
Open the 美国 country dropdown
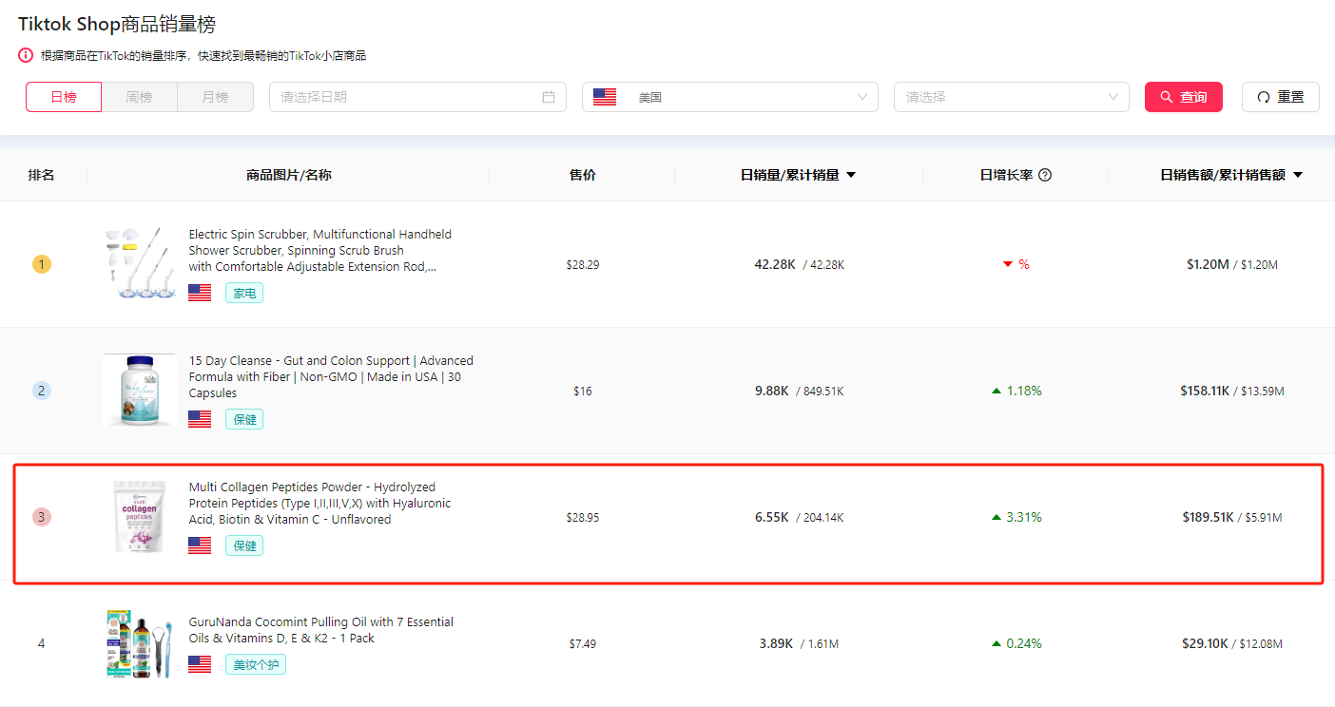(729, 97)
